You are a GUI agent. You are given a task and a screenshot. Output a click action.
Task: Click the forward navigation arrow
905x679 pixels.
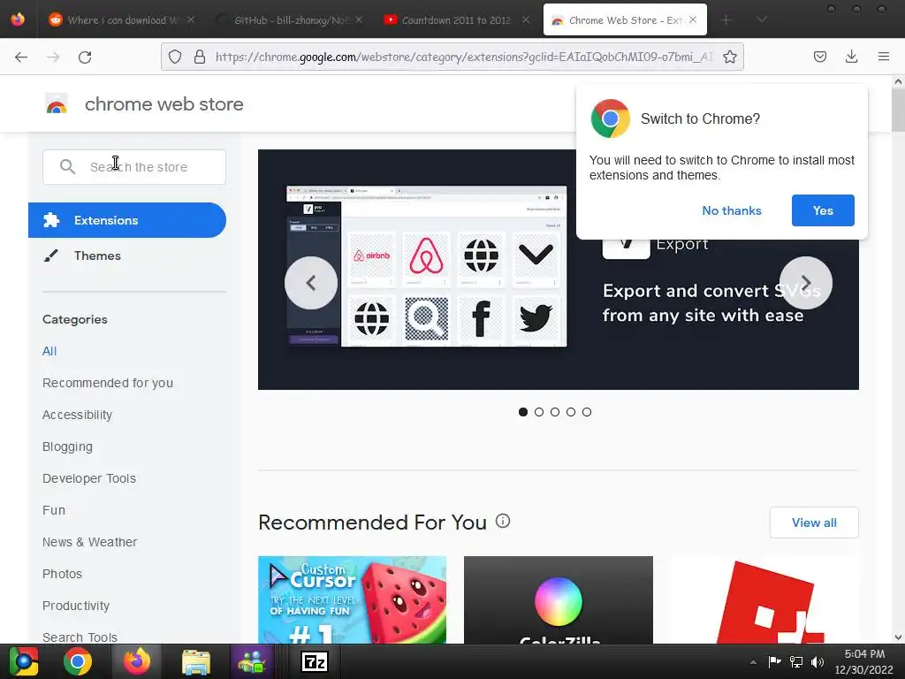53,57
